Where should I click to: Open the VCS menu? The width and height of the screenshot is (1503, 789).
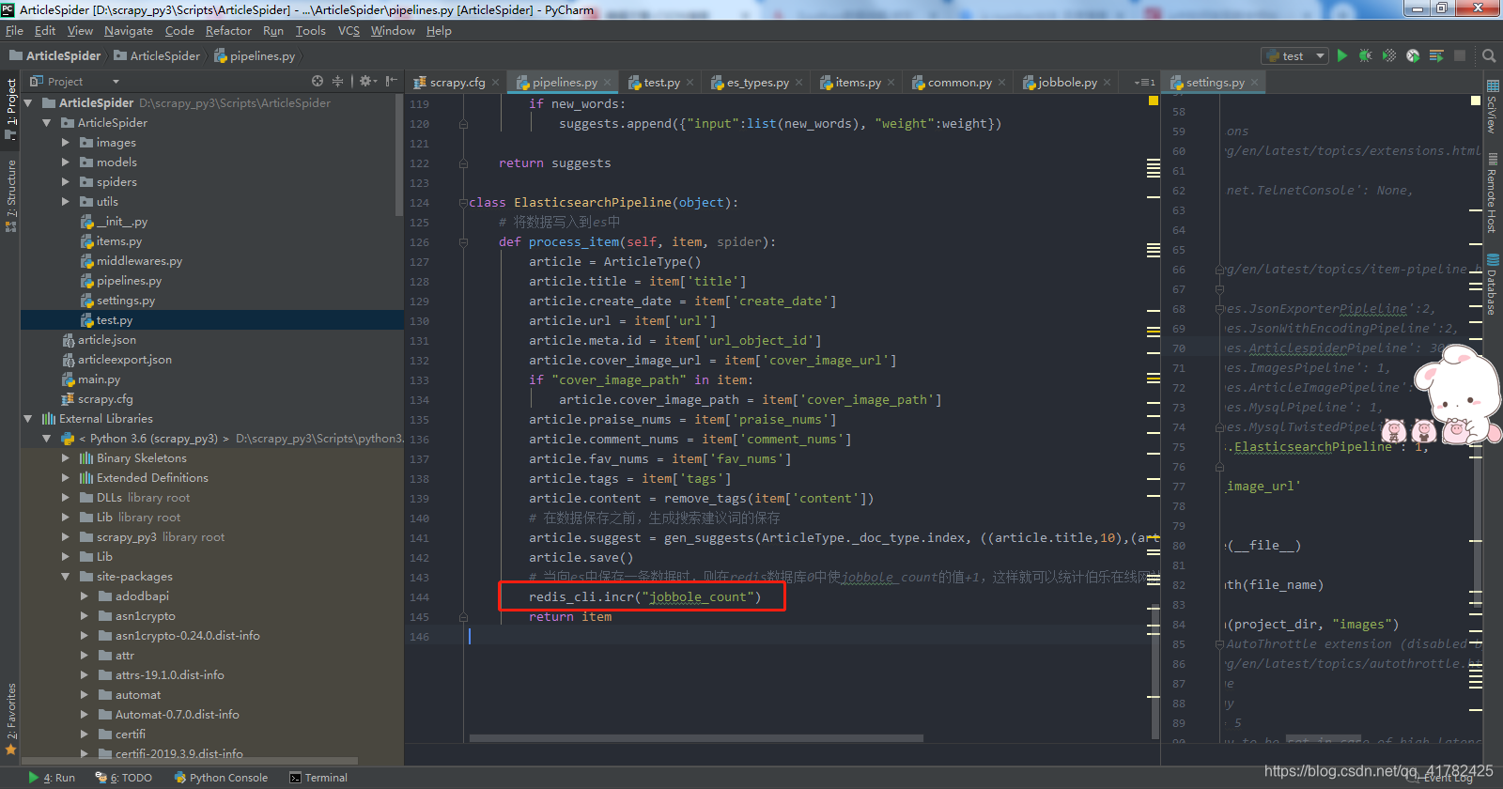(x=349, y=31)
